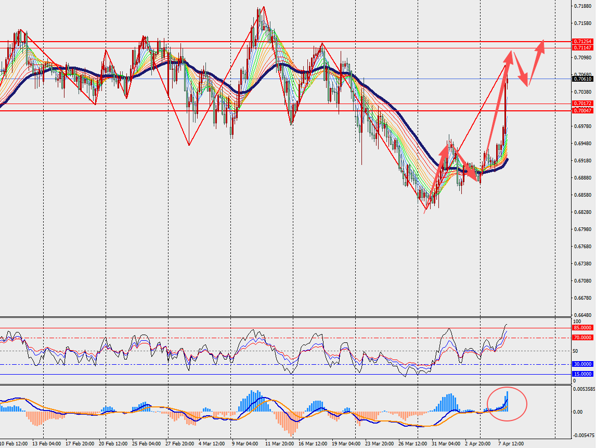Select the 0.71147 red price label
The height and width of the screenshot is (448, 596).
pos(582,47)
